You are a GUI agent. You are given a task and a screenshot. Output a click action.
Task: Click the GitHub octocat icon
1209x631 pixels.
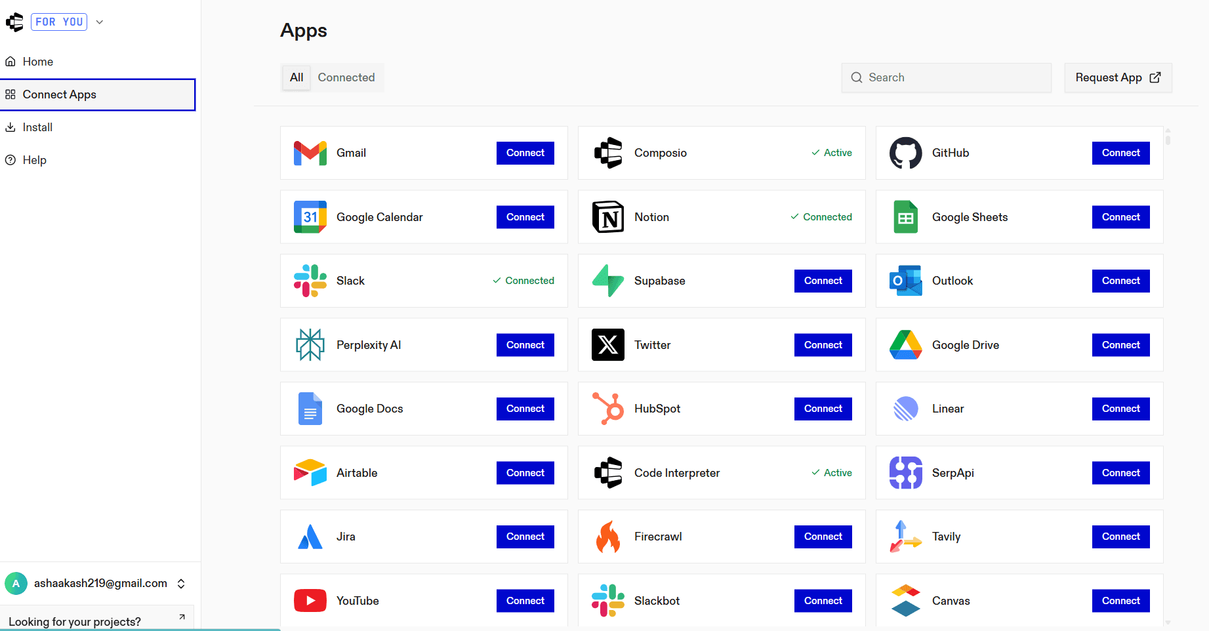(x=906, y=153)
